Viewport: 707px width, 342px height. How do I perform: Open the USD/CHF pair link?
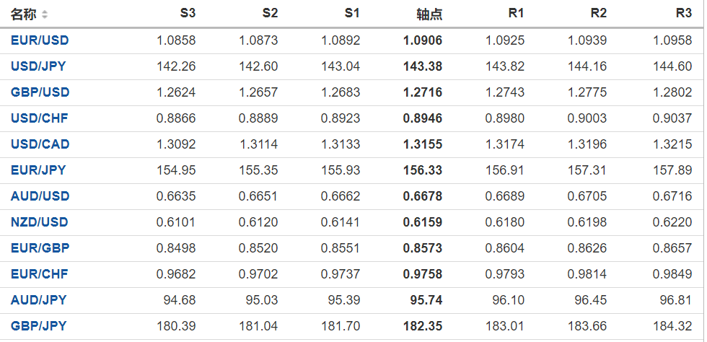39,118
